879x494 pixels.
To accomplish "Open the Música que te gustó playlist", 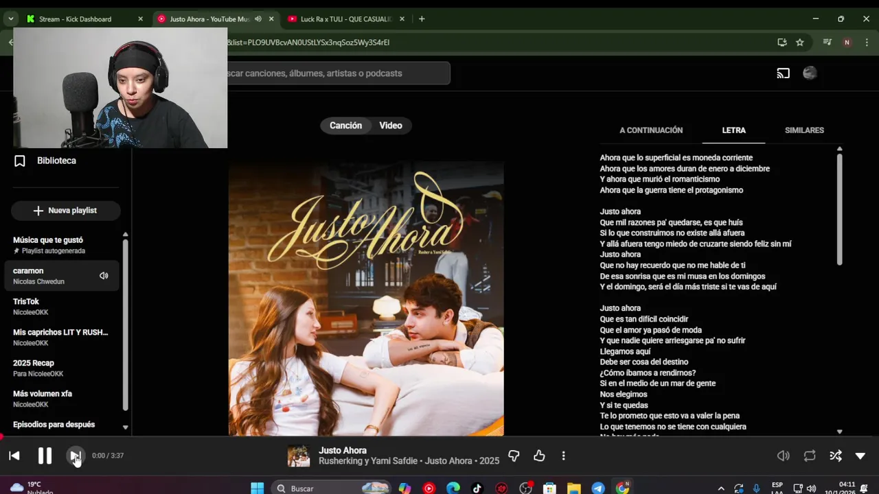I will pos(62,245).
